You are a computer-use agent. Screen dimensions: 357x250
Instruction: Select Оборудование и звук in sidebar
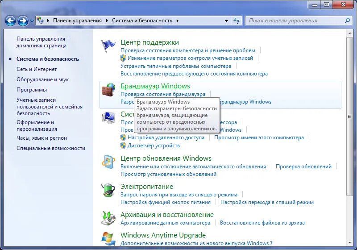click(x=42, y=79)
